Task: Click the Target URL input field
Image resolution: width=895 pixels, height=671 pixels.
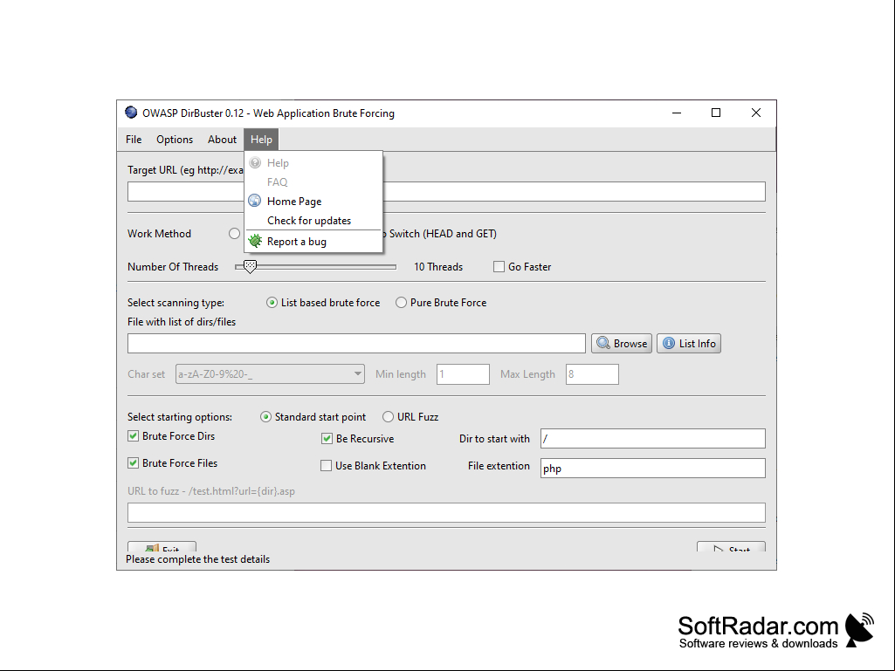Action: click(x=446, y=192)
